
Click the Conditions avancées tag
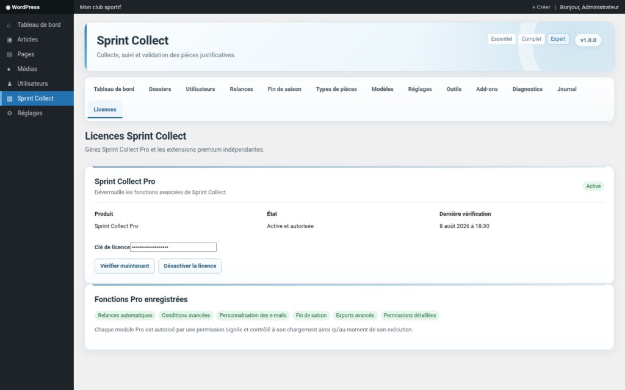click(186, 315)
